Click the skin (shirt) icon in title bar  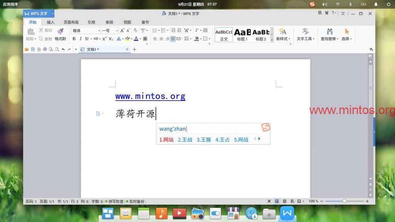pyautogui.click(x=326, y=13)
